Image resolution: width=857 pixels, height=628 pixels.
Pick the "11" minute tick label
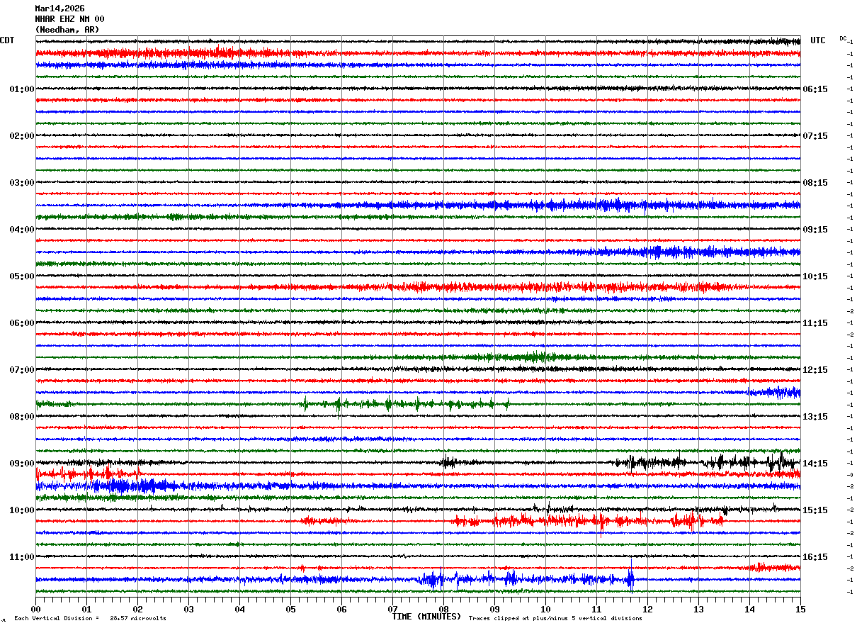click(596, 610)
